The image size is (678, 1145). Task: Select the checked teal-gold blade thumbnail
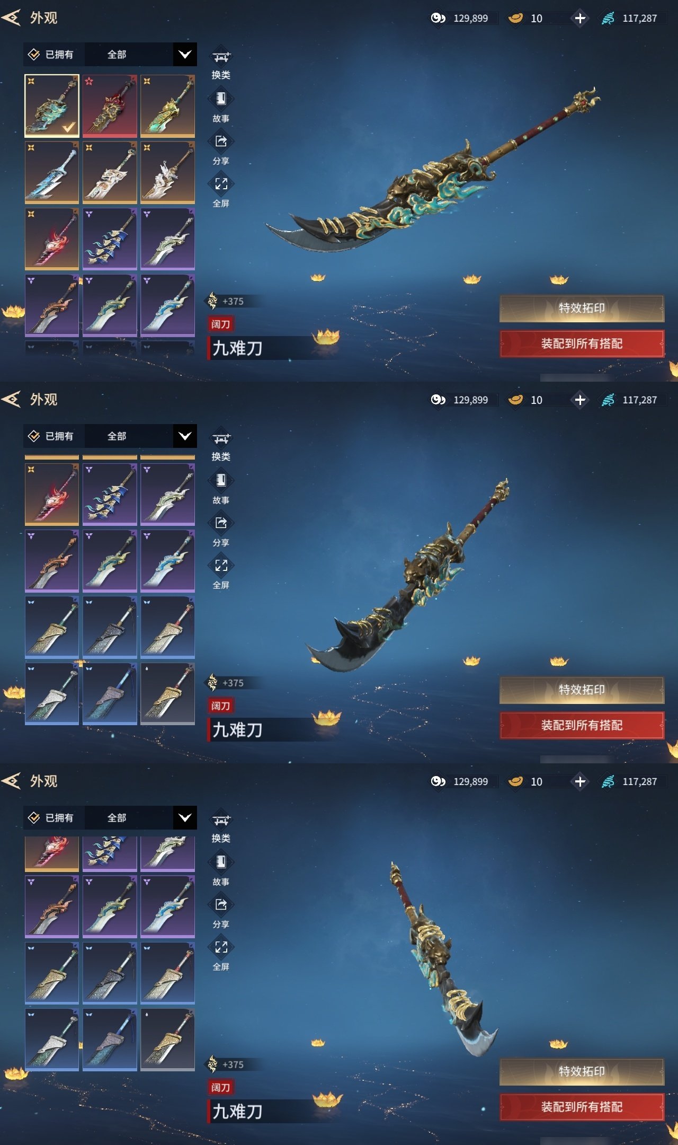(52, 106)
